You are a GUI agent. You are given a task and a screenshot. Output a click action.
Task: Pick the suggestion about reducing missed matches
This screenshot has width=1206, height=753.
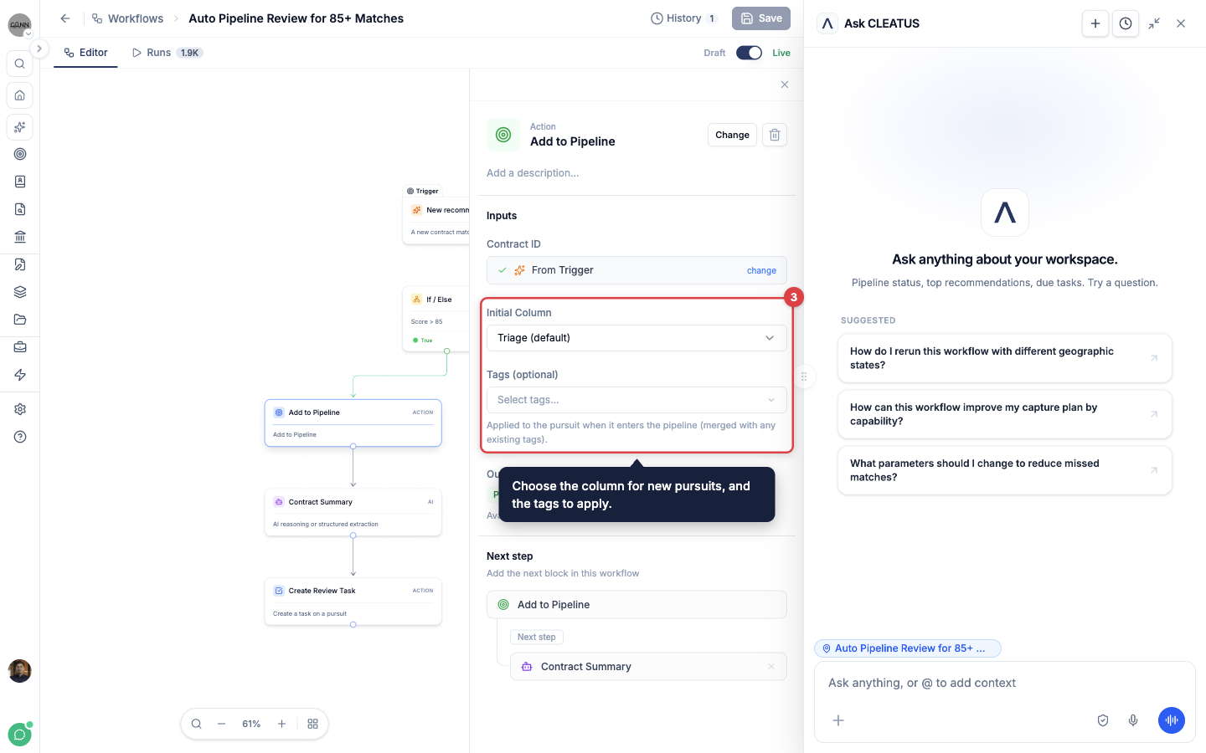[x=1005, y=470]
